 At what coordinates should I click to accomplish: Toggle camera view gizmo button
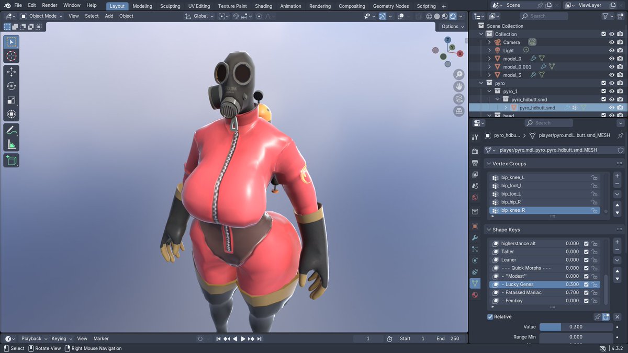[459, 99]
